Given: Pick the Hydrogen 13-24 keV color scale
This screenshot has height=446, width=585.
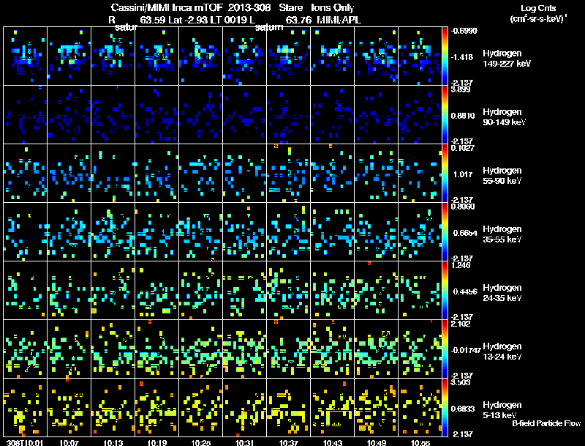Looking at the screenshot, I should [x=445, y=349].
